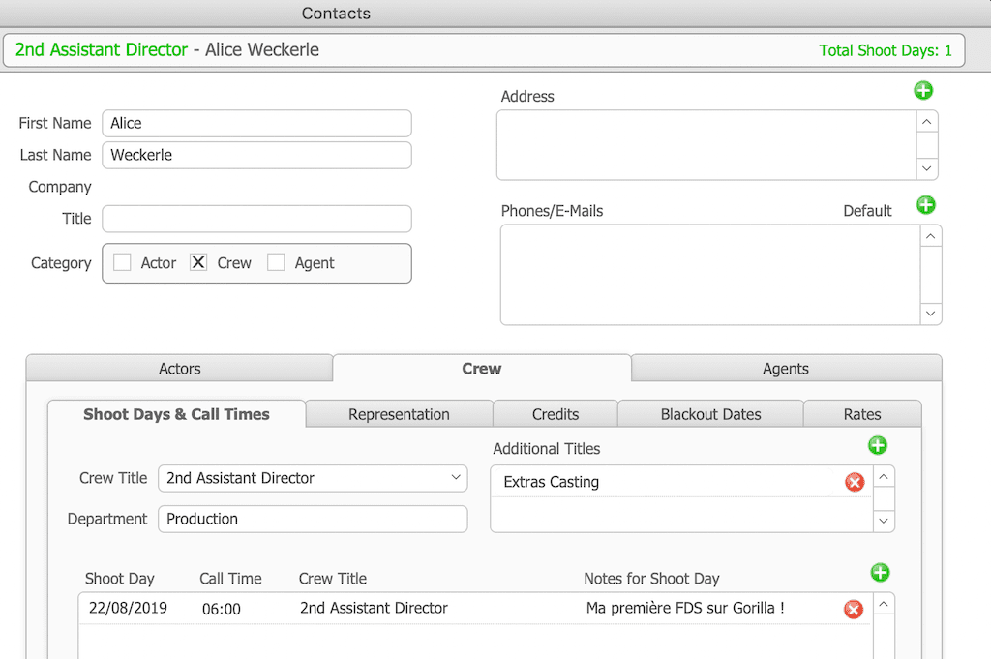Delete the 22/08/2019 shoot day entry
Viewport: 991px width, 659px height.
tap(854, 609)
